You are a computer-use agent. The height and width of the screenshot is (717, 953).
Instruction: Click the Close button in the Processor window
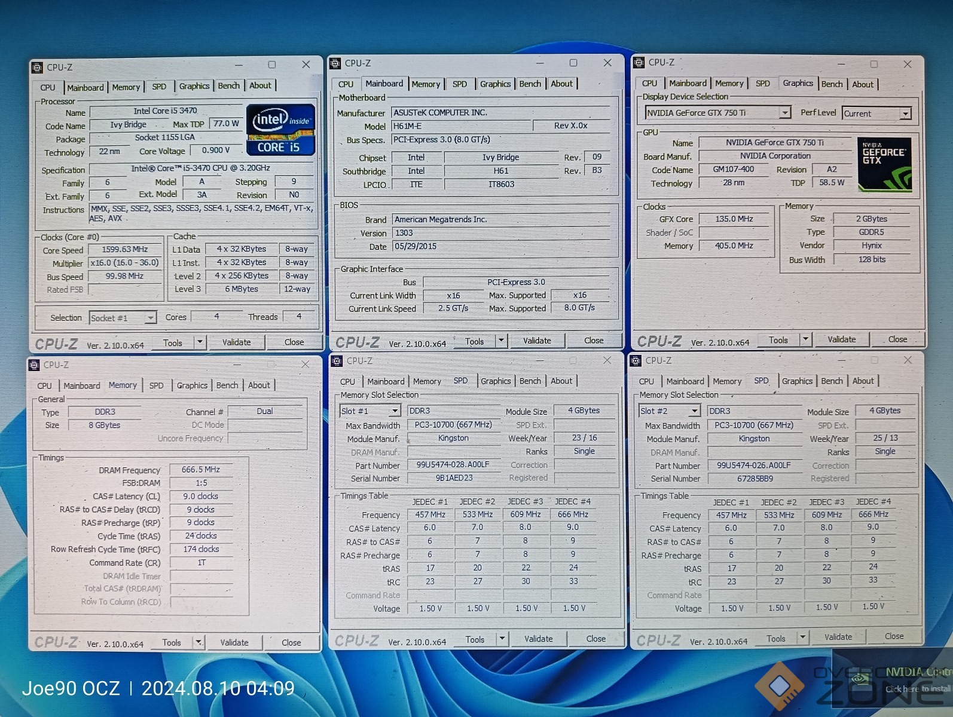[294, 342]
